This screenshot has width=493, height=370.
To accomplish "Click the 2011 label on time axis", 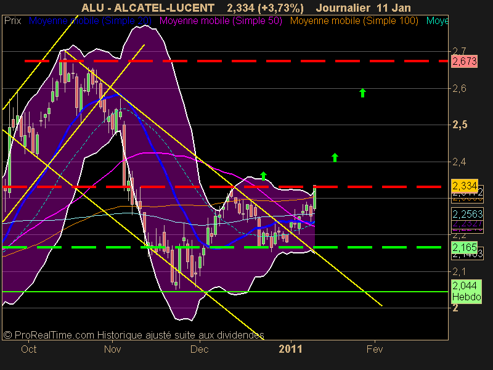I will [x=290, y=349].
